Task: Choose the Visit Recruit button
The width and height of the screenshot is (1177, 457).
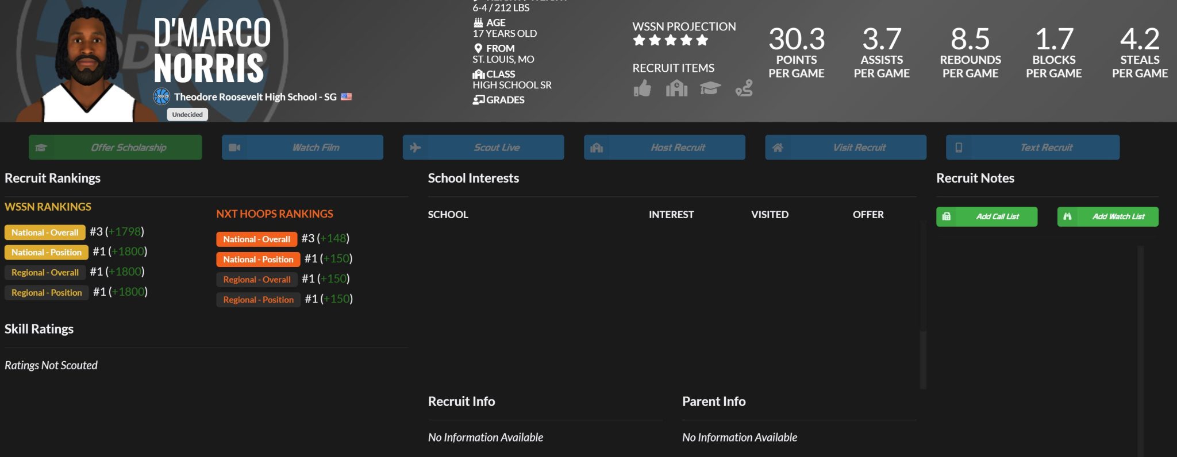Action: (x=845, y=148)
